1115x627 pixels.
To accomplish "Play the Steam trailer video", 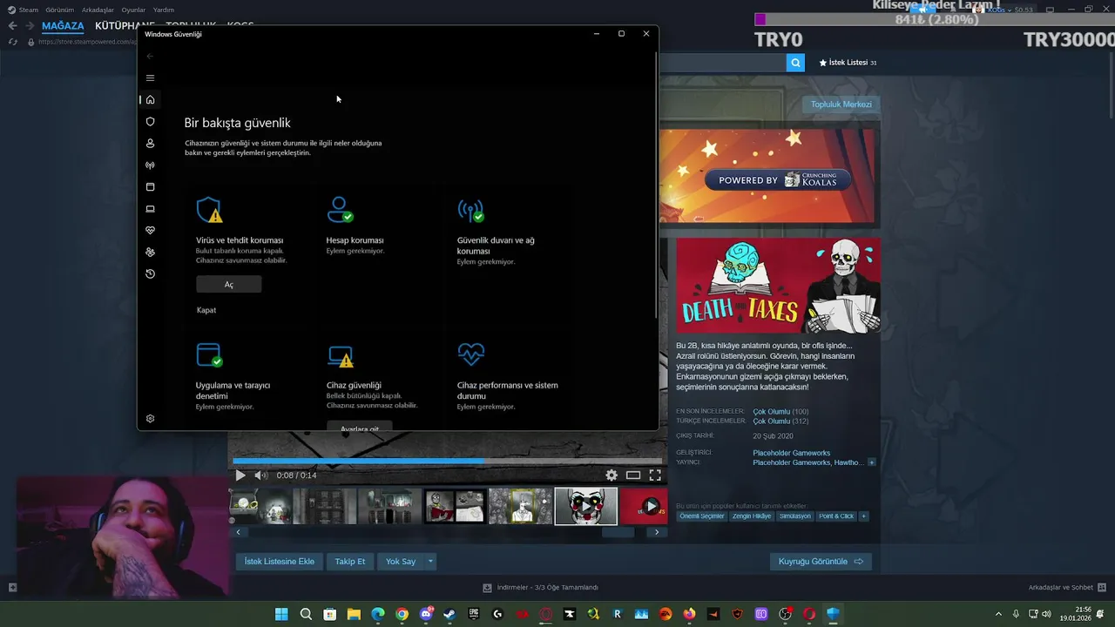I will (240, 475).
